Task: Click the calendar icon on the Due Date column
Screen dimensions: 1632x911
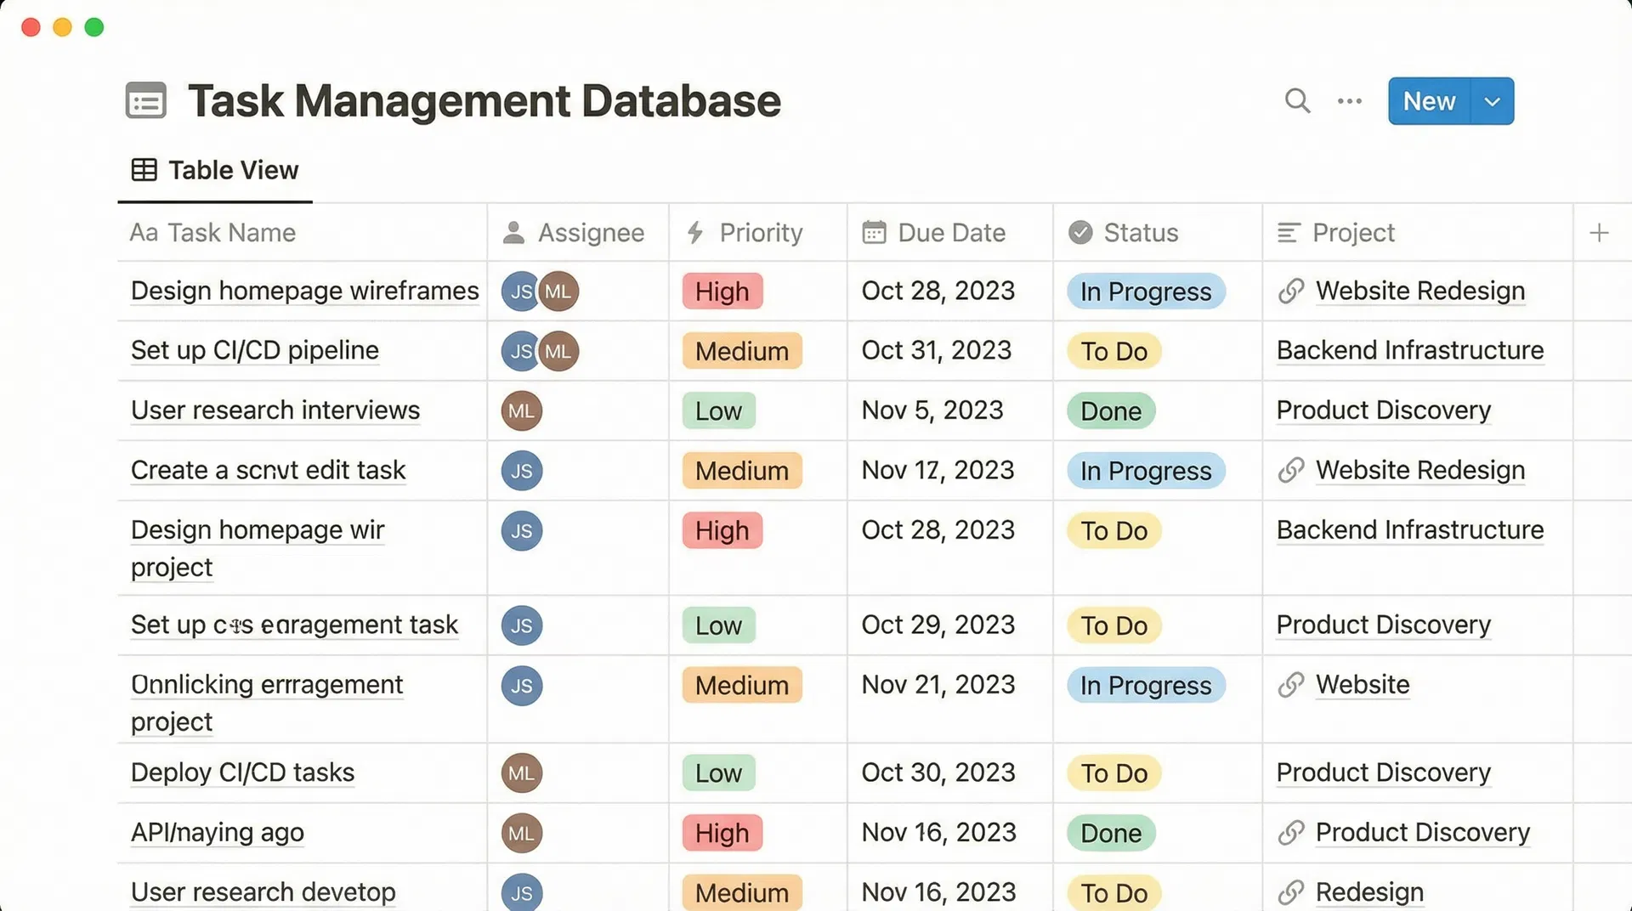Action: tap(874, 232)
